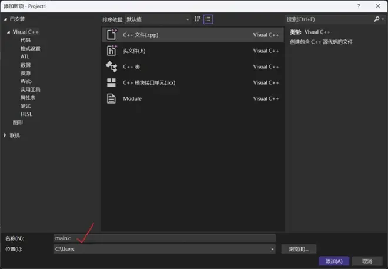Click Visual C++ label in C++ 类 row
Screen dimensions: 388x269
pos(266,67)
